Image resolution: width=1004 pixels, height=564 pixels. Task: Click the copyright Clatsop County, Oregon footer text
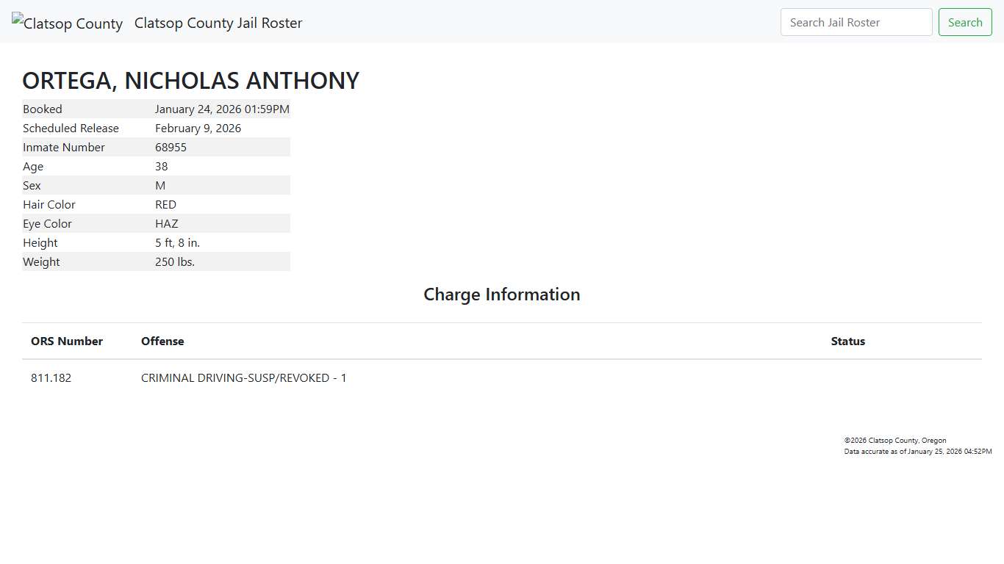[895, 441]
